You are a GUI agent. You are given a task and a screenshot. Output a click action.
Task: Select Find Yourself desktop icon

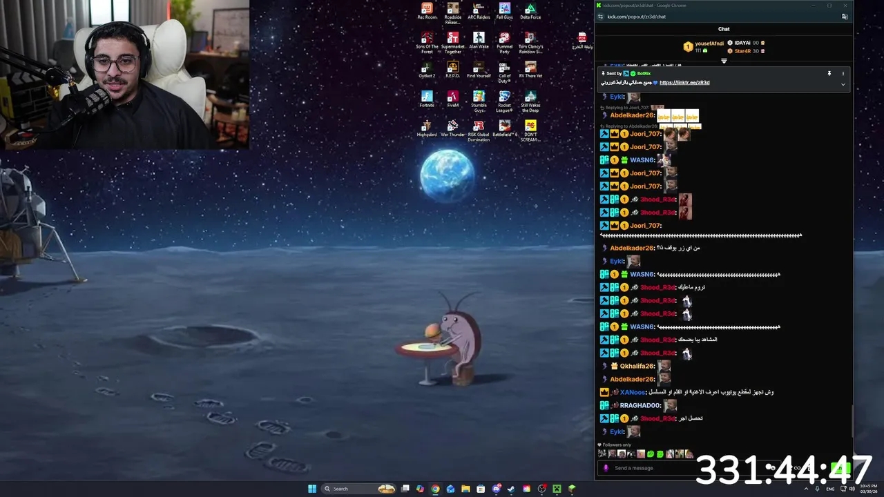click(x=479, y=70)
